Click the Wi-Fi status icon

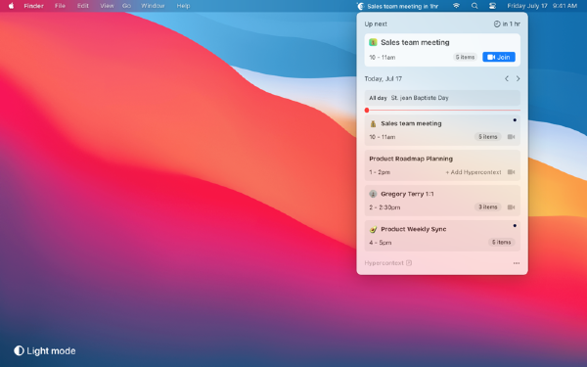[456, 6]
